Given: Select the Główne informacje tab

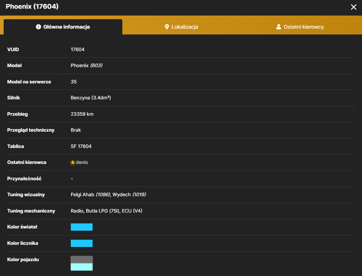Looking at the screenshot, I should coord(63,27).
